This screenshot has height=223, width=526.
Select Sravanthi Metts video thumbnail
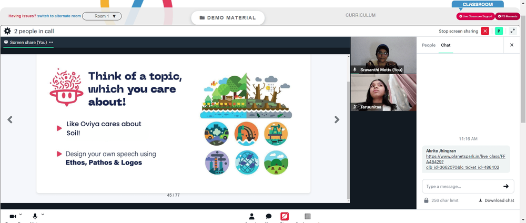(383, 55)
